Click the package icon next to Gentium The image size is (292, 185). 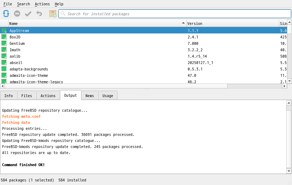tap(4, 43)
